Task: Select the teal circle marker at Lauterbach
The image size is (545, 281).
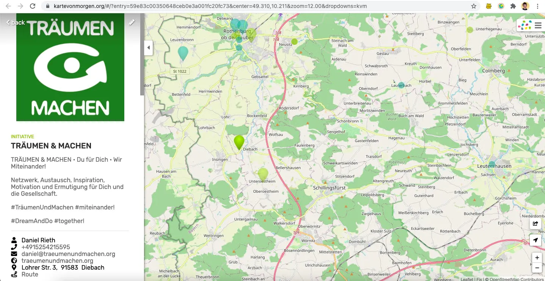Action: pos(401,85)
